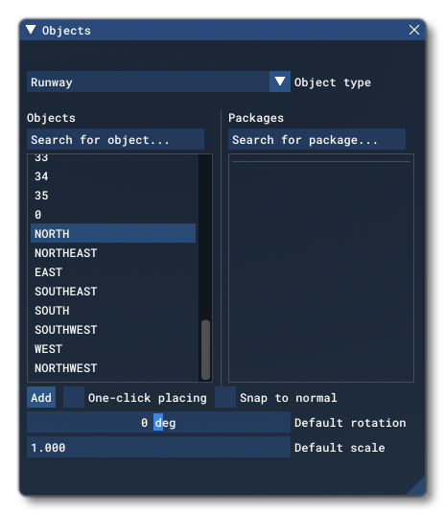Viewport: 445px width, 515px height.
Task: Select the SOUTHWEST entry
Action: [x=113, y=330]
